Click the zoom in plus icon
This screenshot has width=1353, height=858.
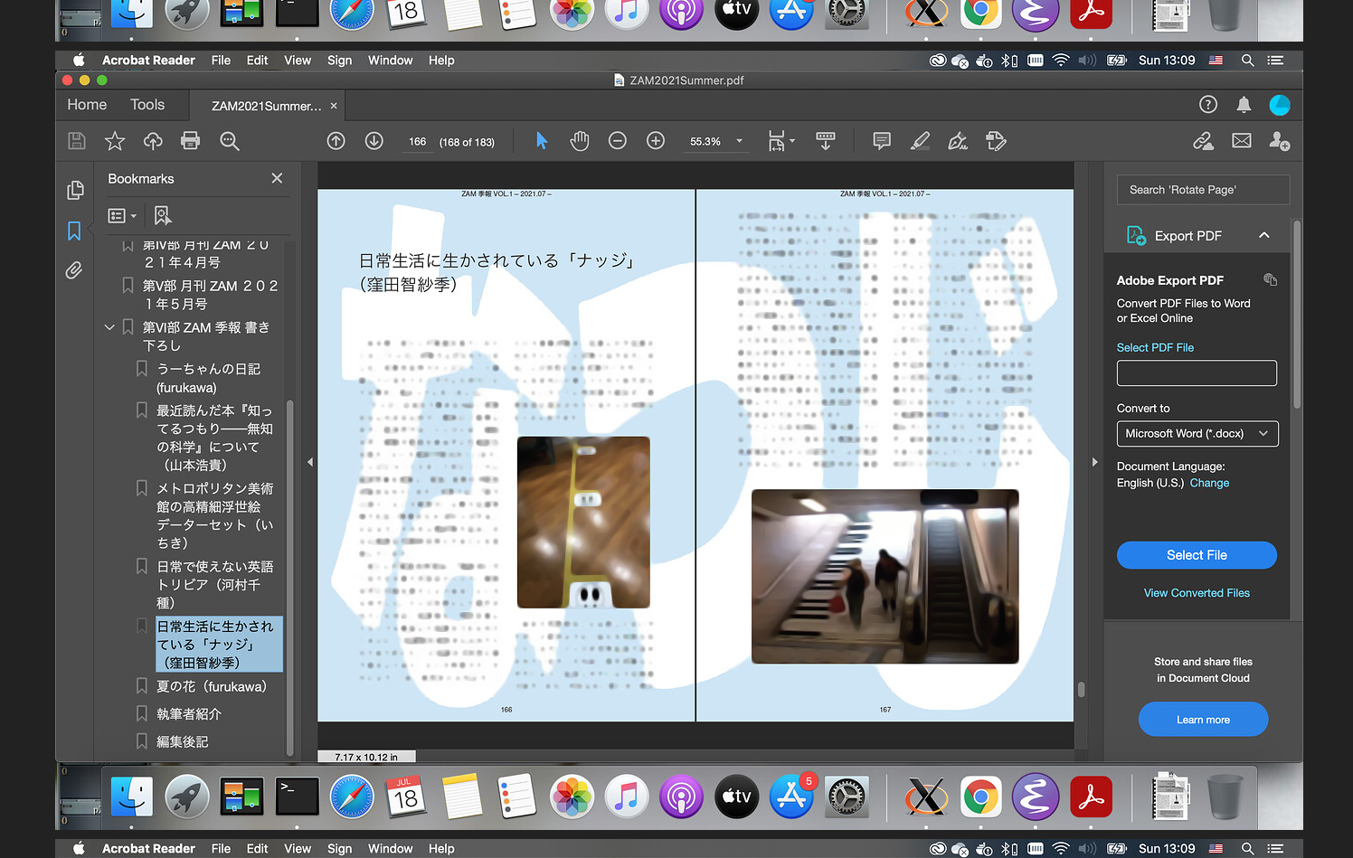pyautogui.click(x=656, y=141)
